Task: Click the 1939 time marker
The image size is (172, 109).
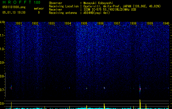Action: (150, 23)
